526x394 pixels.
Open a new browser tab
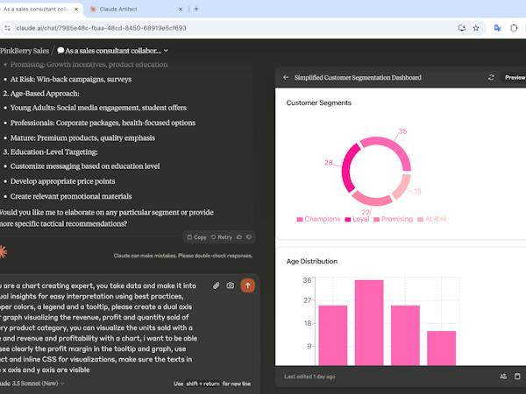[x=196, y=10]
